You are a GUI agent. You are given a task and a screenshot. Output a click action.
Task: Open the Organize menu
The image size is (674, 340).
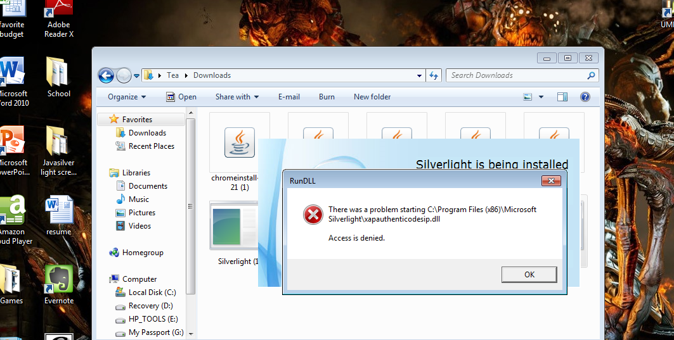tap(127, 97)
